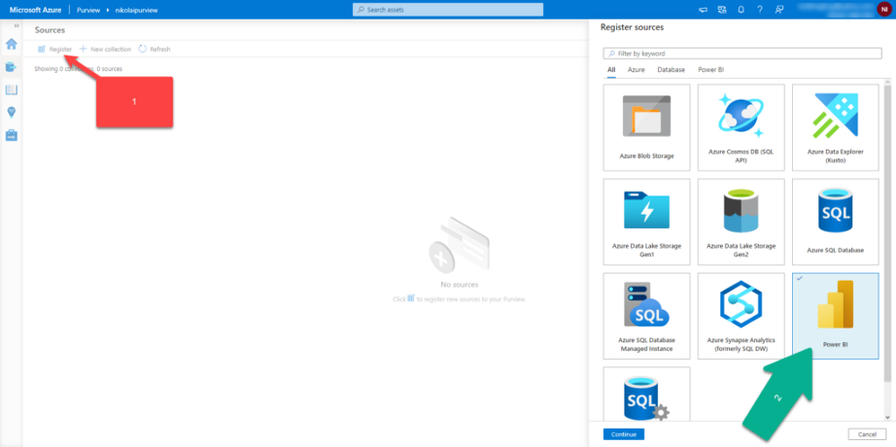Select Azure SQL Database Managed Instance tile
The width and height of the screenshot is (896, 447).
tap(646, 316)
